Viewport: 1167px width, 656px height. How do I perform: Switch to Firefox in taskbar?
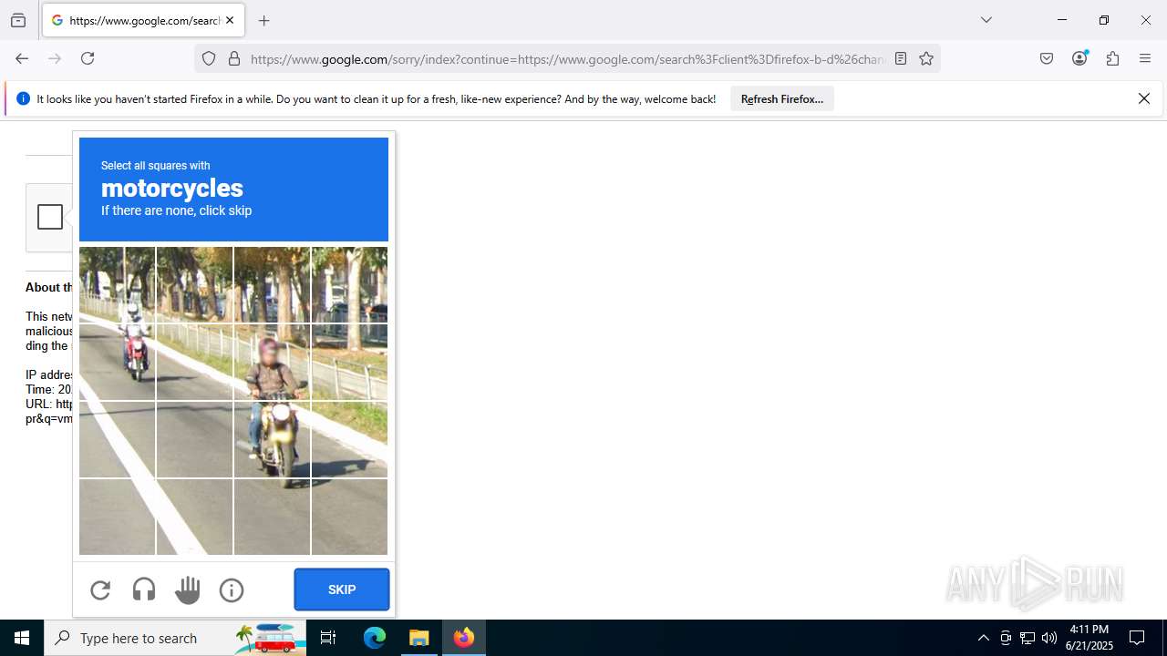coord(464,638)
